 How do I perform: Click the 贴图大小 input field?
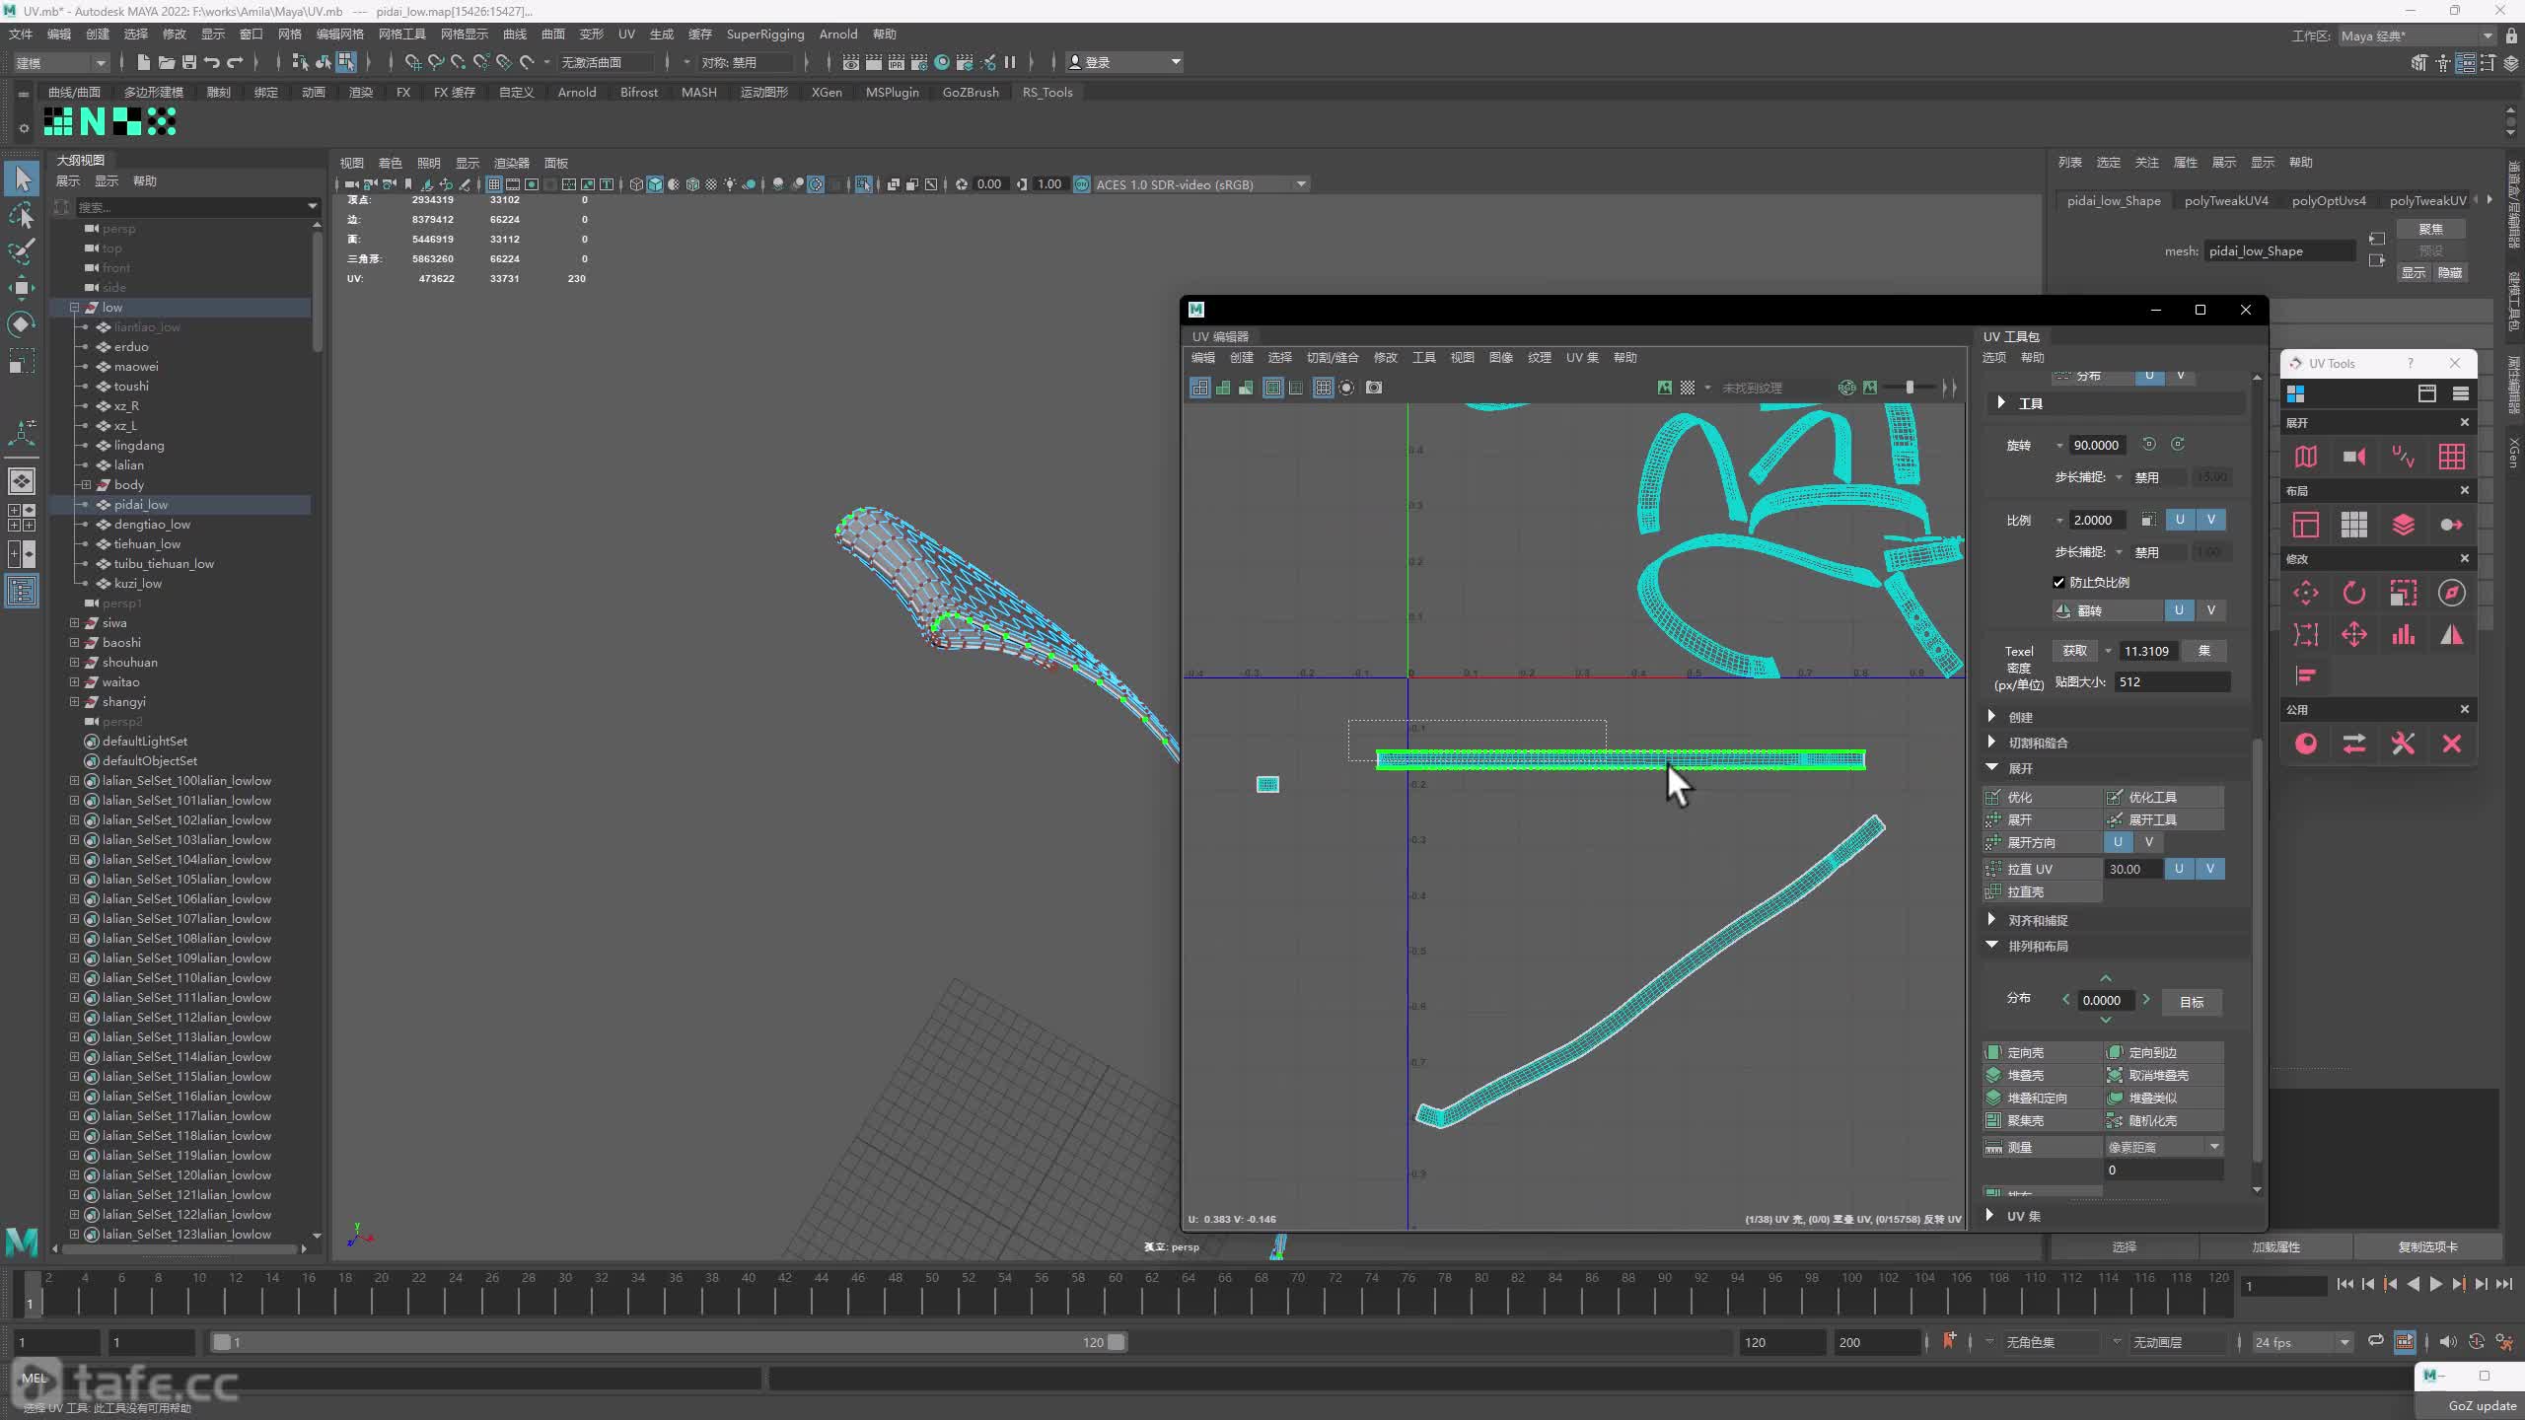(2173, 681)
